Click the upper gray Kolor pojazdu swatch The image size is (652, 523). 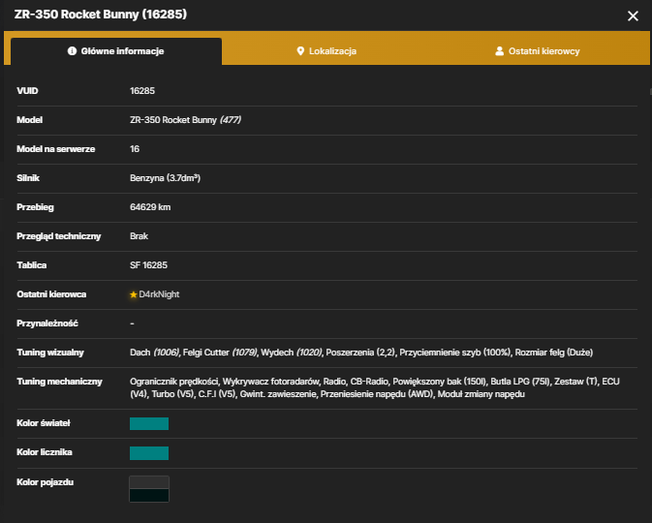click(149, 482)
